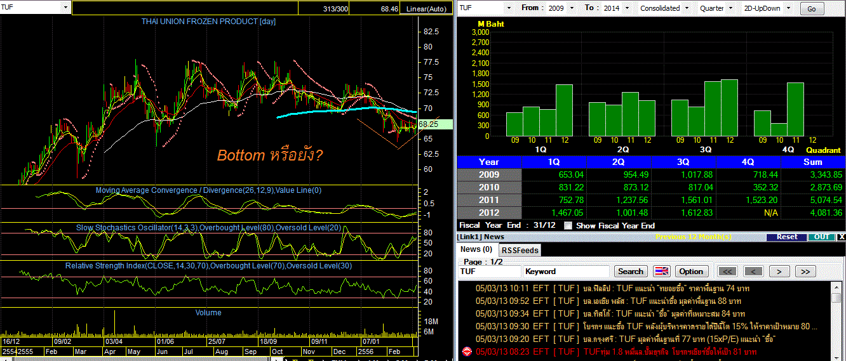Open the chart symbol TUF dropdown
The width and height of the screenshot is (846, 361).
coord(66,8)
